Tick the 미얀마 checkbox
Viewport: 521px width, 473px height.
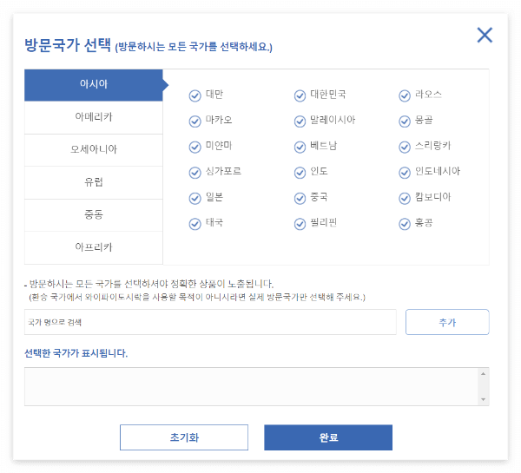tap(195, 147)
